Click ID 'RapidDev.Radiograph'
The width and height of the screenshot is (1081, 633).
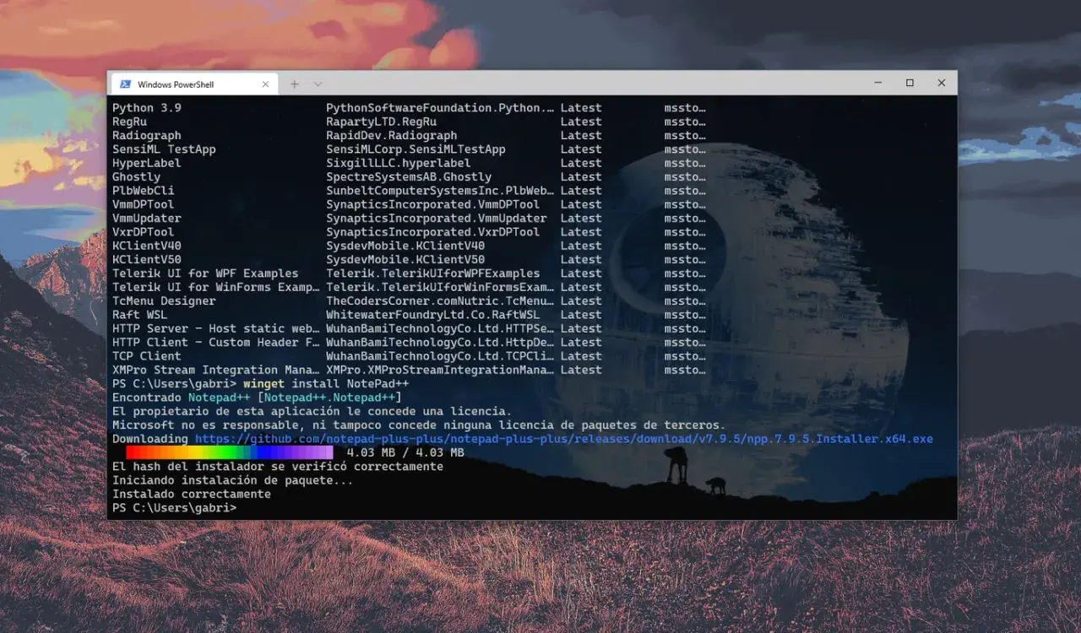click(x=392, y=135)
